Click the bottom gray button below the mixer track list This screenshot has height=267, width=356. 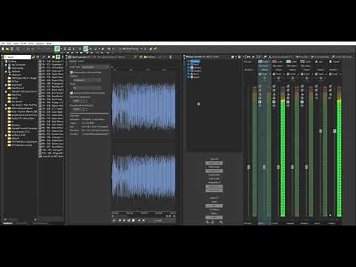tap(214, 217)
